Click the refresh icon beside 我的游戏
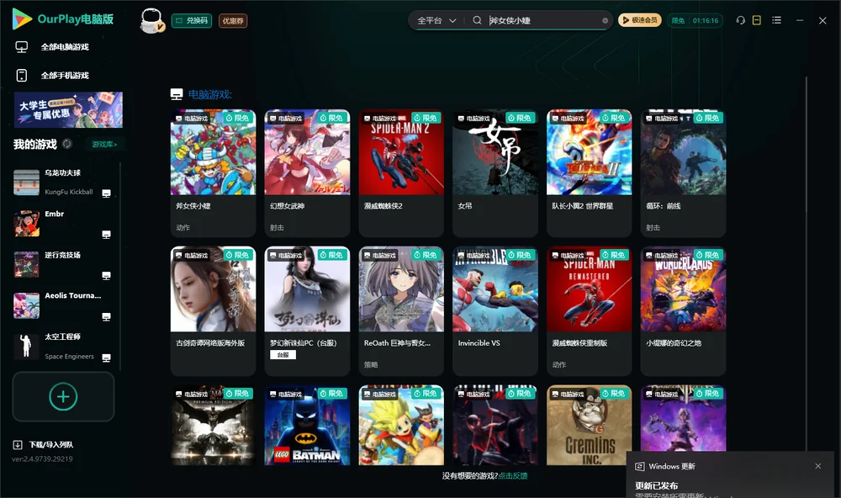Screen dimensions: 841x498 pos(67,144)
